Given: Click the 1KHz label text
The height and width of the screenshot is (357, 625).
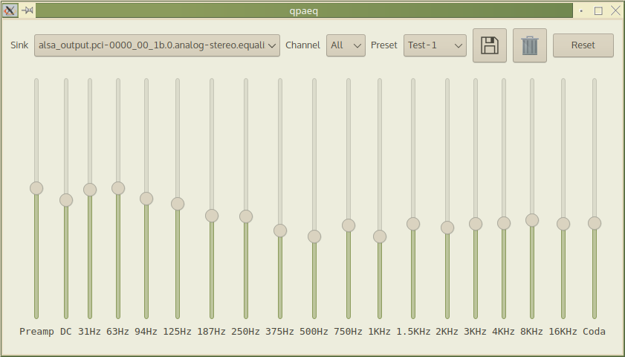Looking at the screenshot, I should pyautogui.click(x=380, y=332).
